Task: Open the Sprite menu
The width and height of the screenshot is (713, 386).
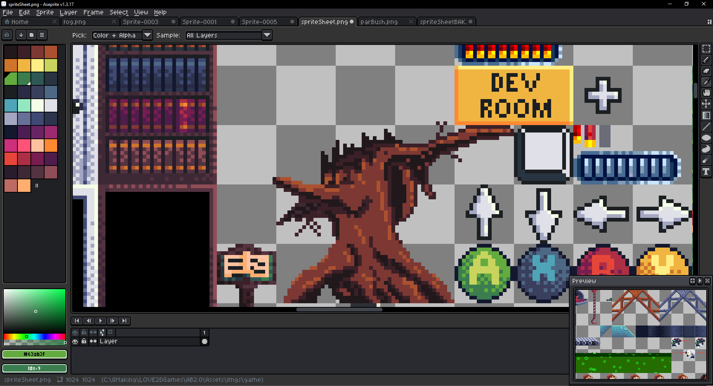Action: [45, 12]
